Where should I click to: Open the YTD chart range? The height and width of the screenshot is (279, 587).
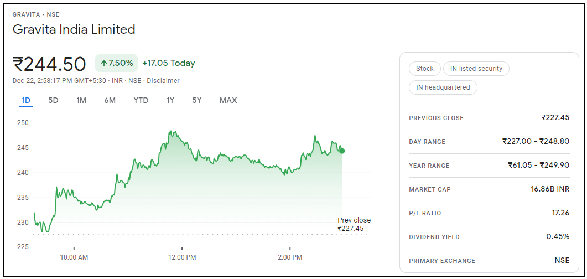[x=141, y=100]
